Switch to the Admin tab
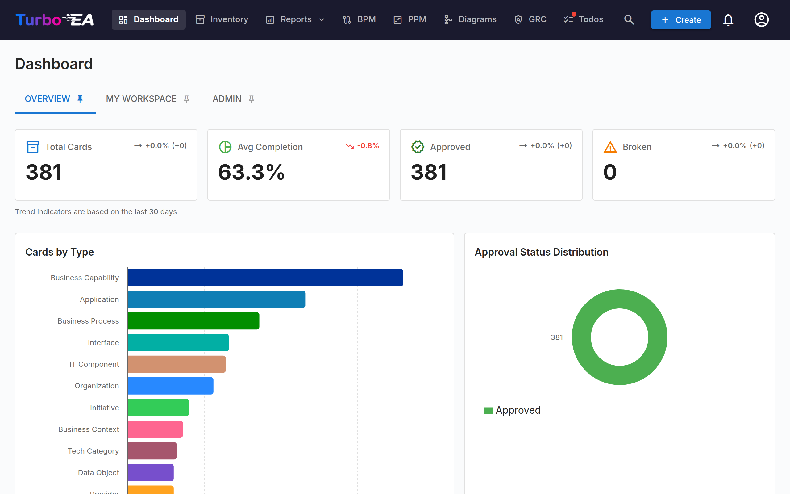 227,99
